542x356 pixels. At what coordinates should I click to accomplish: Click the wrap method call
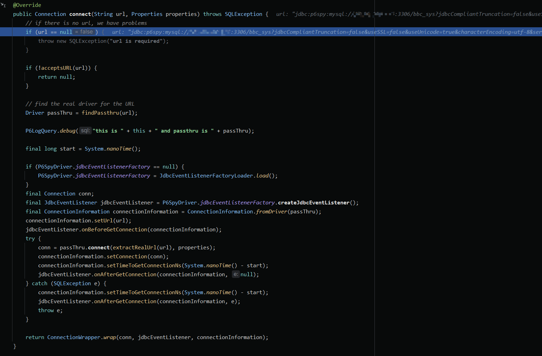tap(110, 337)
